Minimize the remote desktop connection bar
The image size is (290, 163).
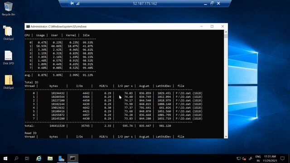point(205,4)
